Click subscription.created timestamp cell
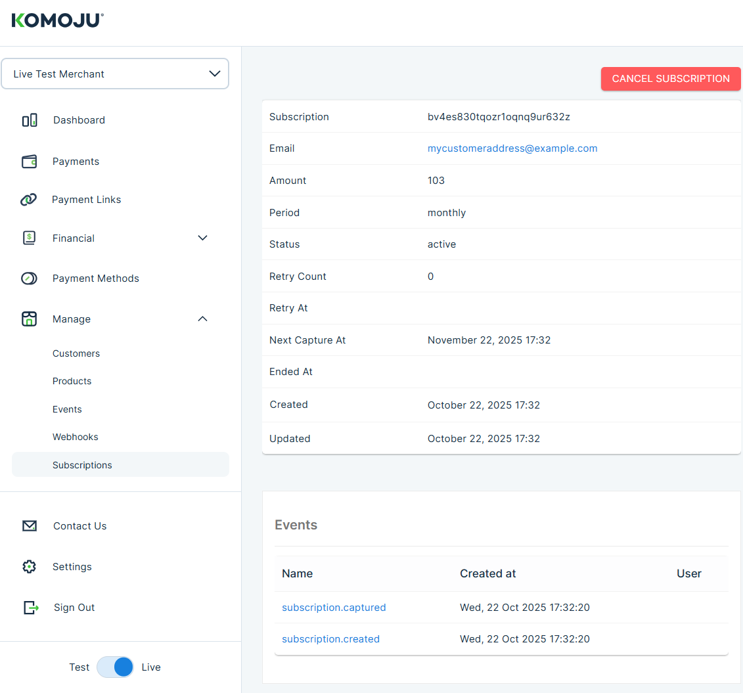Screen dimensions: 743x693 pyautogui.click(x=524, y=639)
